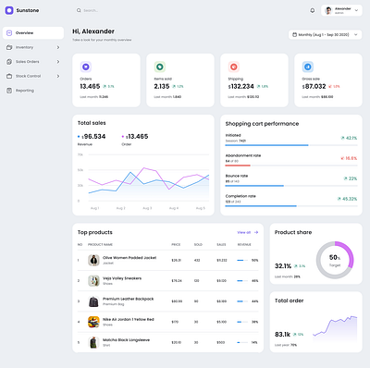Click the search magnifier icon
Image resolution: width=370 pixels, height=368 pixels.
79,10
